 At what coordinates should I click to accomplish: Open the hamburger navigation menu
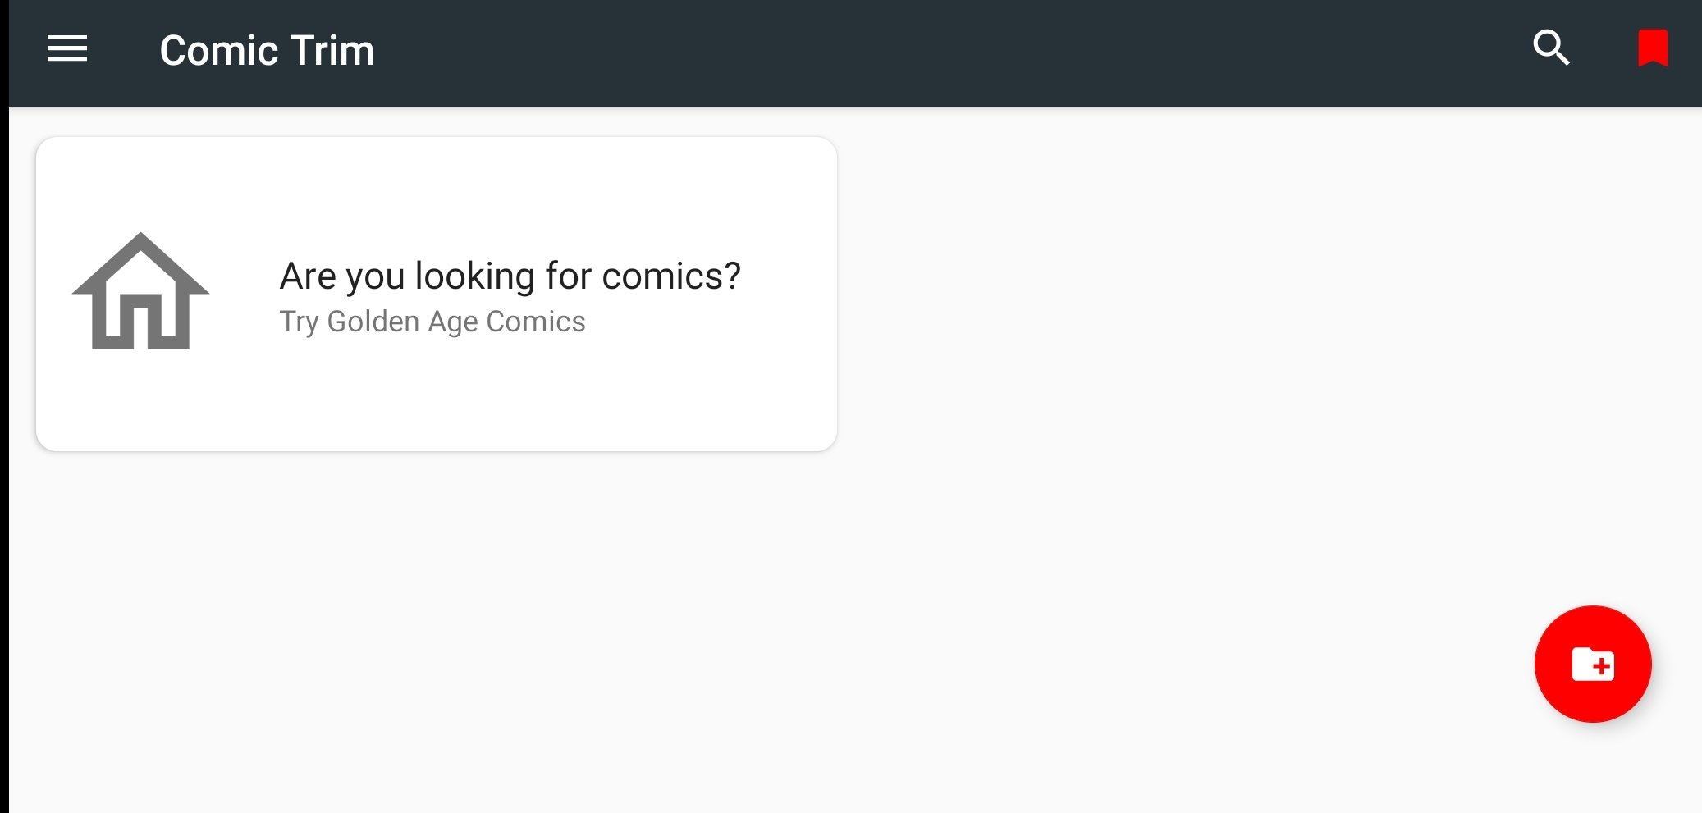(67, 49)
